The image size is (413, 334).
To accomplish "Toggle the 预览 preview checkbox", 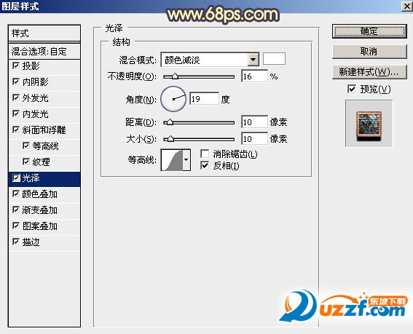I will coord(352,89).
